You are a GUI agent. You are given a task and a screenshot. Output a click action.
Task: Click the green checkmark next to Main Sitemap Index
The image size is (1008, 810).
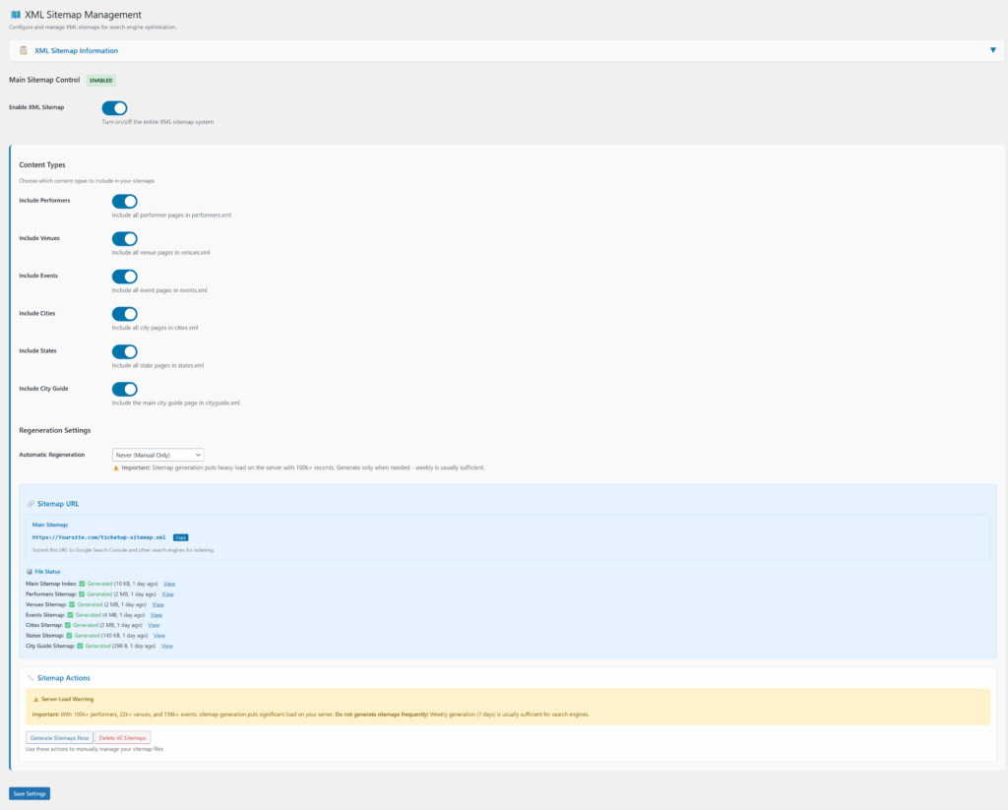(82, 584)
